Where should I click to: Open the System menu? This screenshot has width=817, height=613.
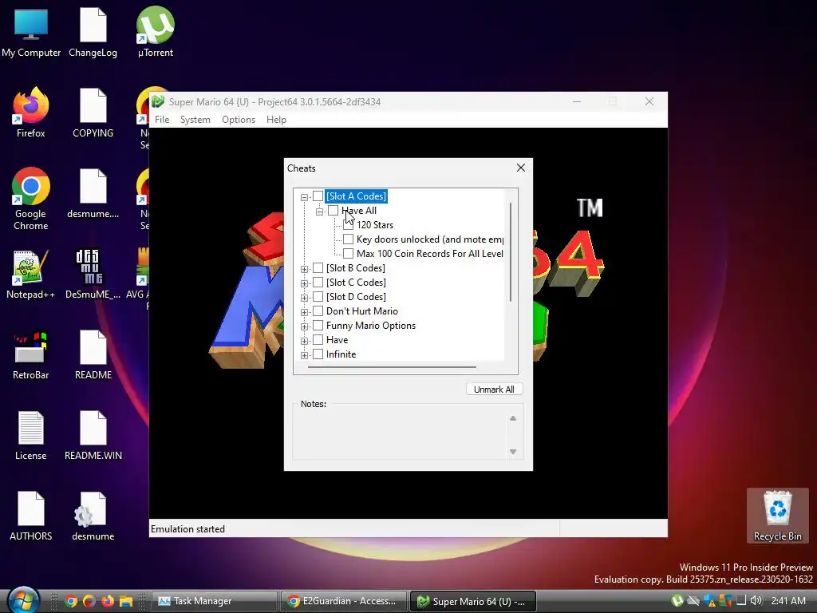point(195,120)
